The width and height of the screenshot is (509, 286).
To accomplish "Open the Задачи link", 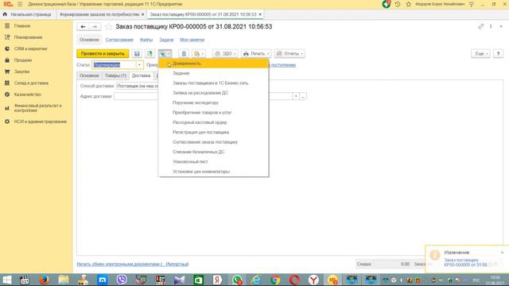I will click(x=166, y=40).
